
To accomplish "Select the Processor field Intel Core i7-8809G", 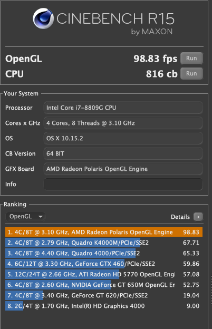I will [123, 108].
